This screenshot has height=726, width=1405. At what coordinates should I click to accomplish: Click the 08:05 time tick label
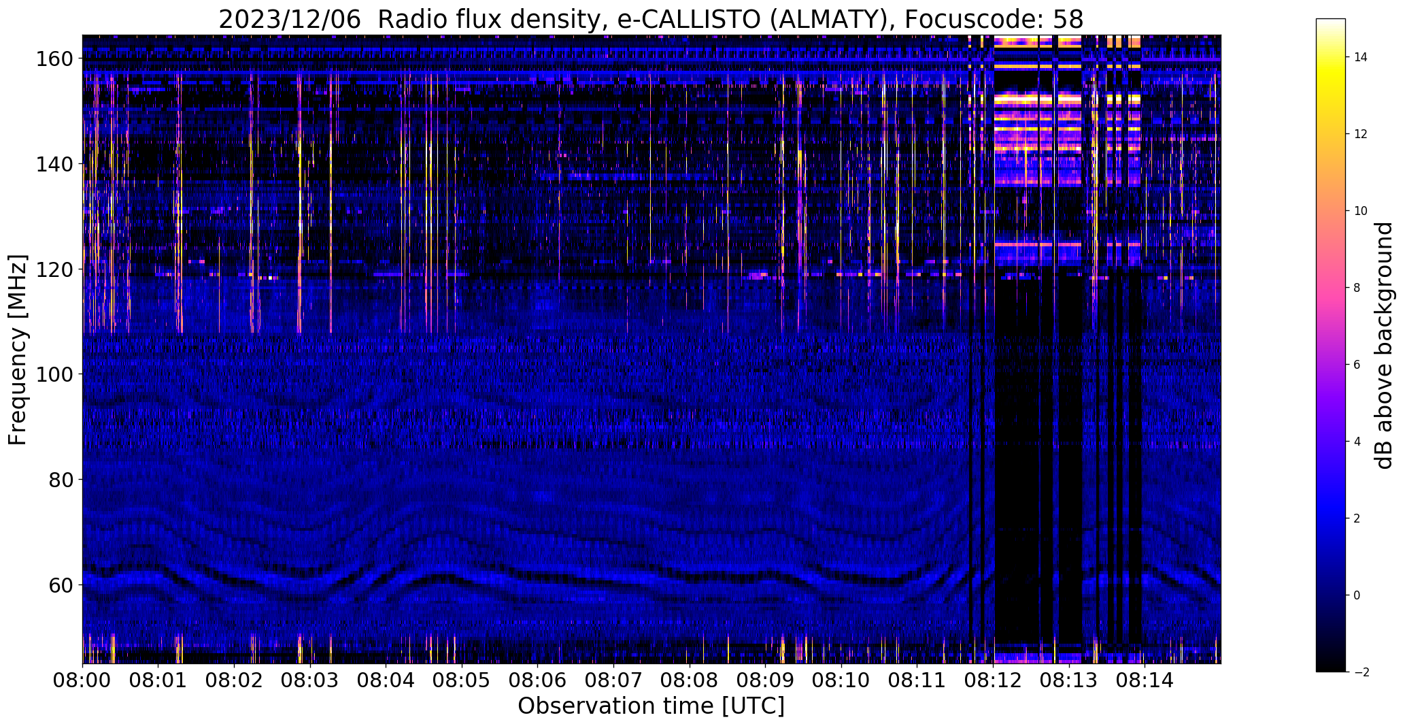coord(462,680)
